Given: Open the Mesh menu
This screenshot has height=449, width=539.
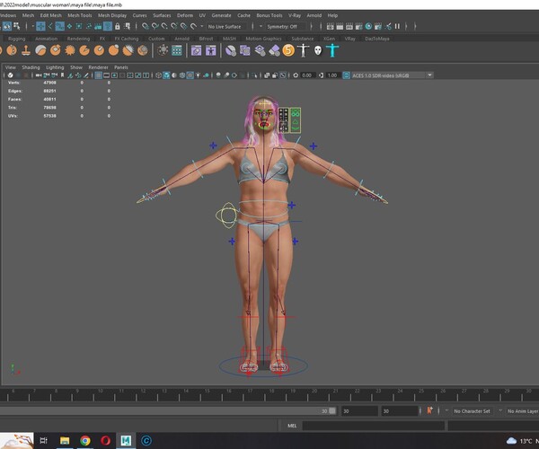Looking at the screenshot, I should pos(28,15).
